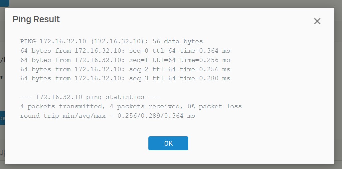Click the time=0.364 ms value
This screenshot has width=342, height=169.
205,51
